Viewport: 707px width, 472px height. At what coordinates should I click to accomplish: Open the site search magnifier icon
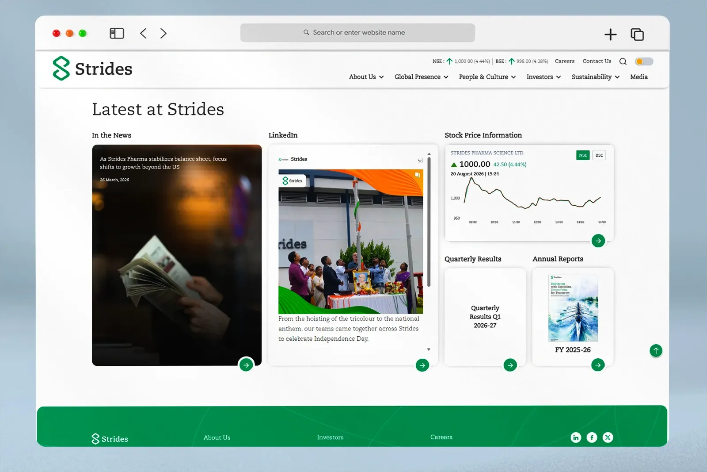(x=623, y=61)
